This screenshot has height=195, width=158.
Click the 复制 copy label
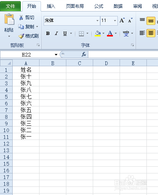30,27
